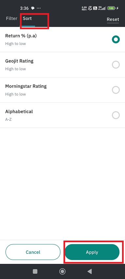The image size is (125, 279).
Task: Select Return % (p.a) radio button
Action: pos(116,39)
